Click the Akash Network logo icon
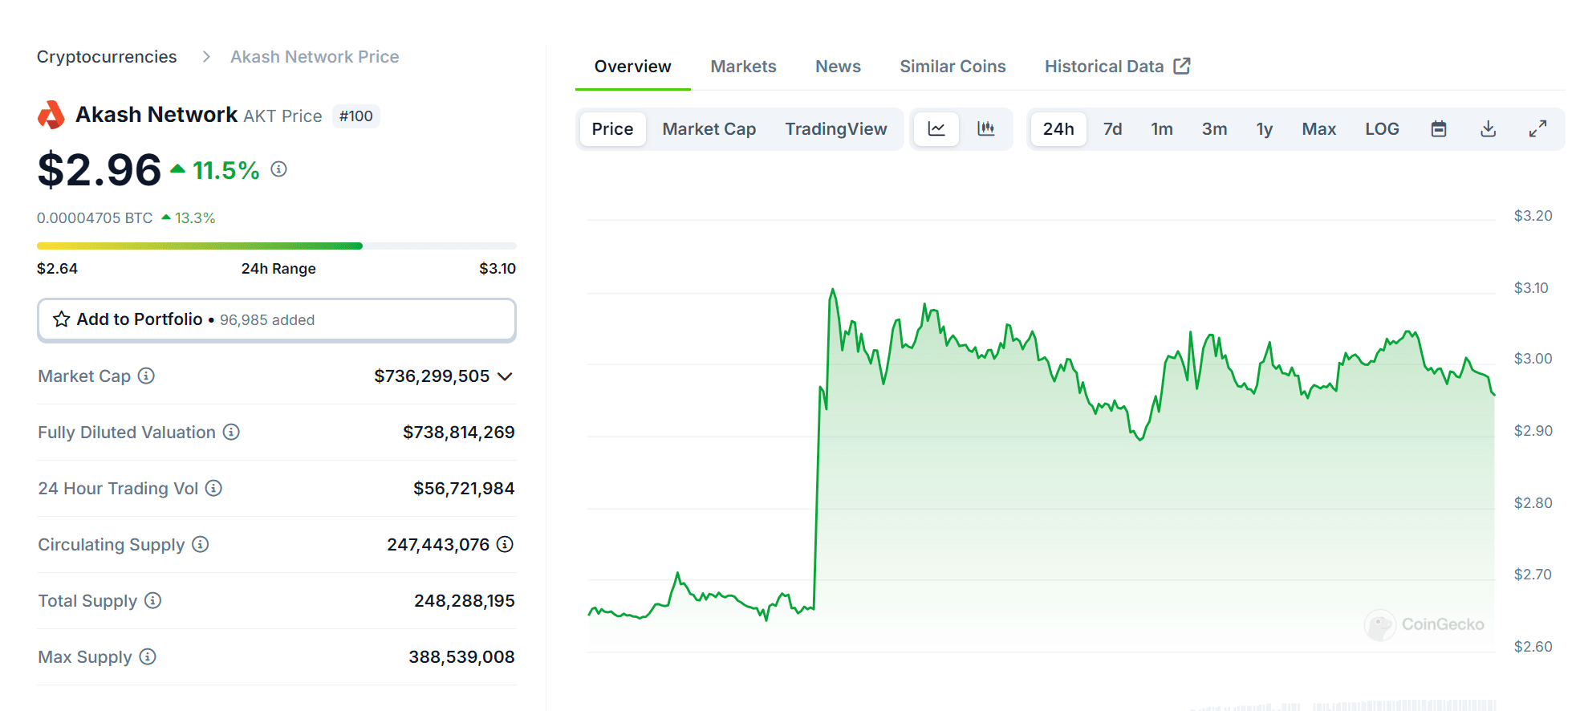Viewport: 1580px width, 711px height. point(51,116)
